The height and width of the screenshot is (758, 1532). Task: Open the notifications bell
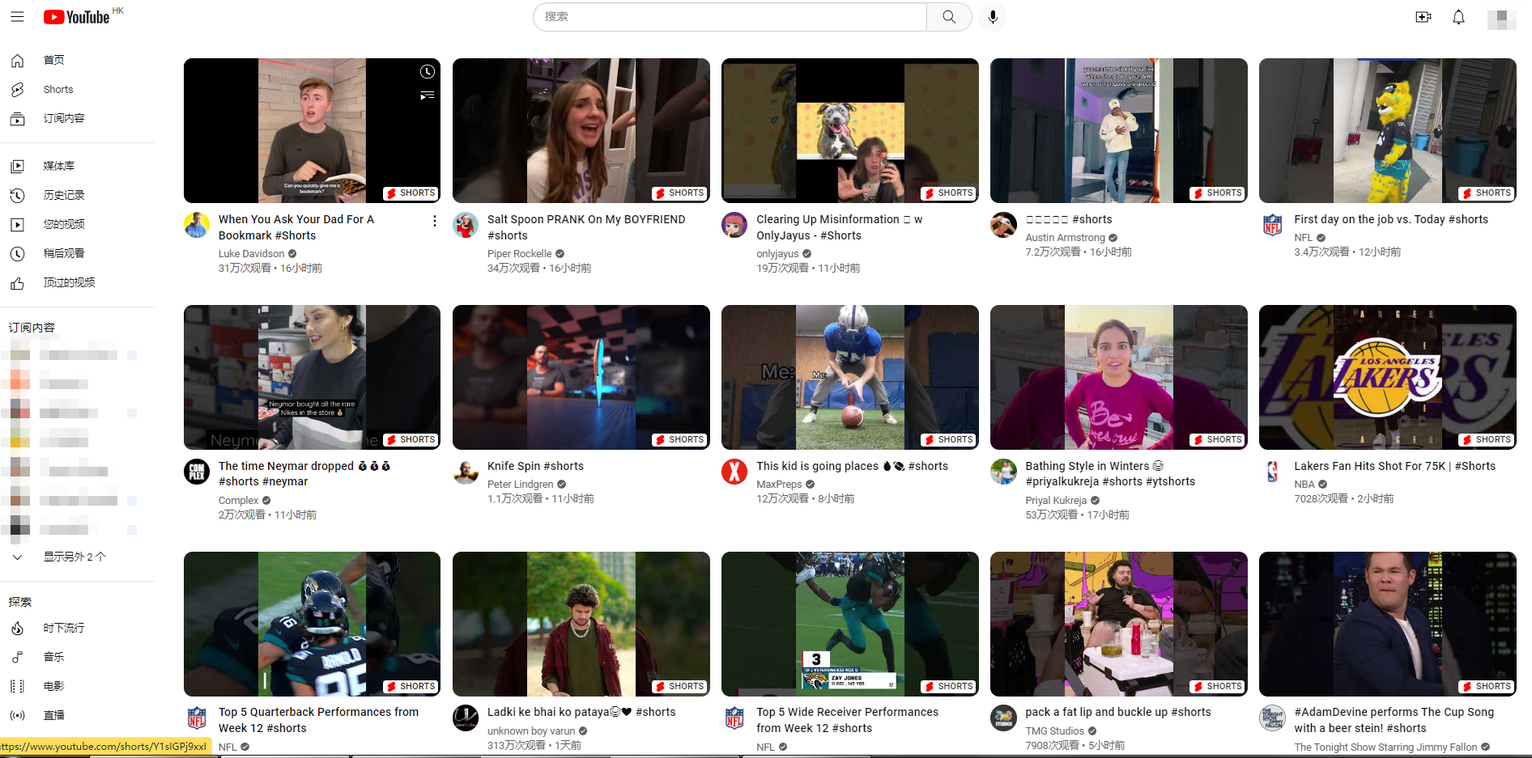1458,16
